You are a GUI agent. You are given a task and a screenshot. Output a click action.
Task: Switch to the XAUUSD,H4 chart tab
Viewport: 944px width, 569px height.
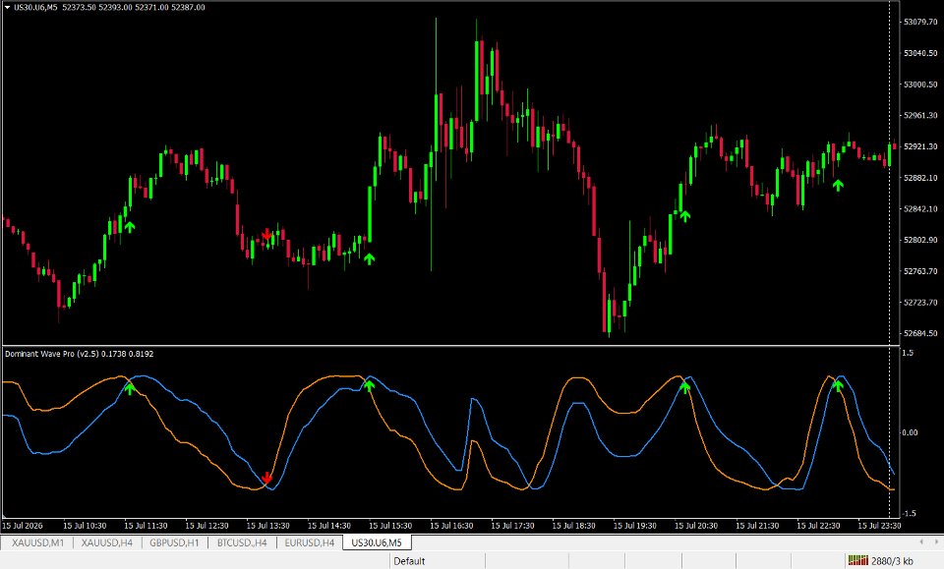[106, 542]
